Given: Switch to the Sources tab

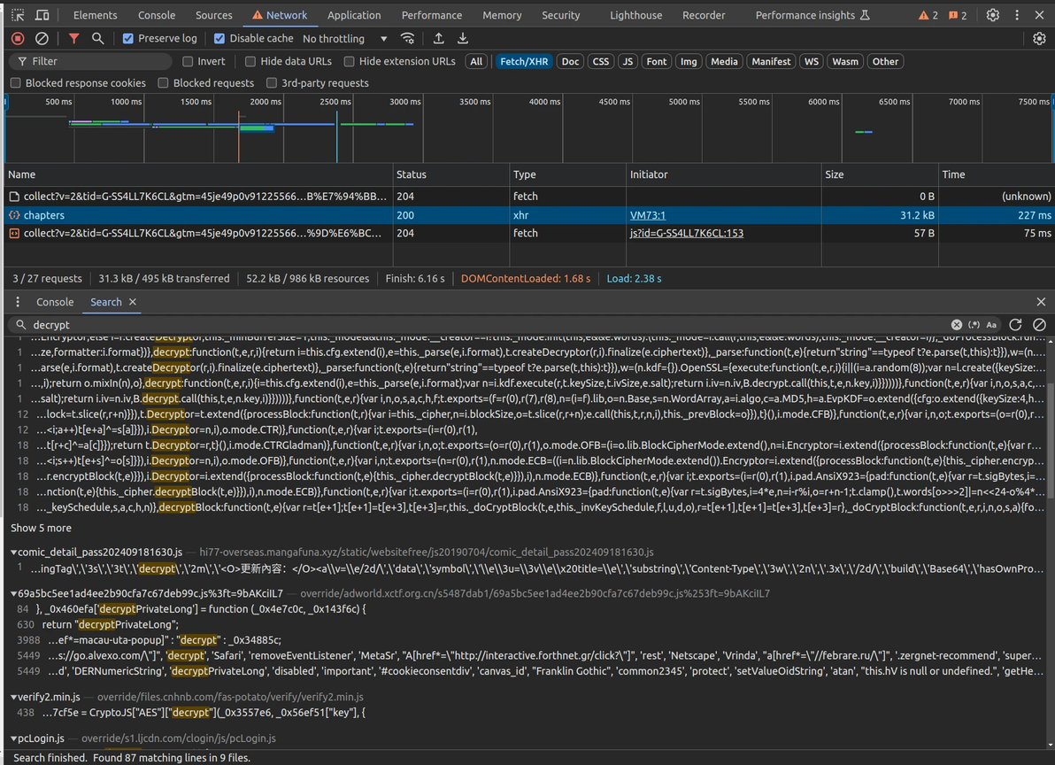Looking at the screenshot, I should [x=214, y=15].
